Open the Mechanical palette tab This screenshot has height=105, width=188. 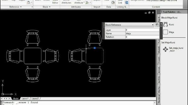pyautogui.click(x=159, y=89)
